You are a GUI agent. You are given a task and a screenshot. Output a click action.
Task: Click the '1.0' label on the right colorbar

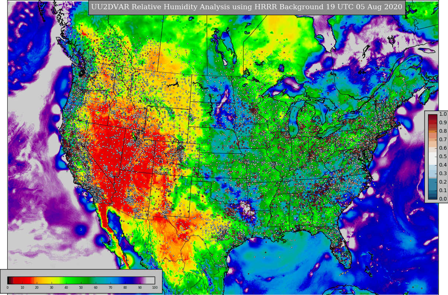coord(442,114)
